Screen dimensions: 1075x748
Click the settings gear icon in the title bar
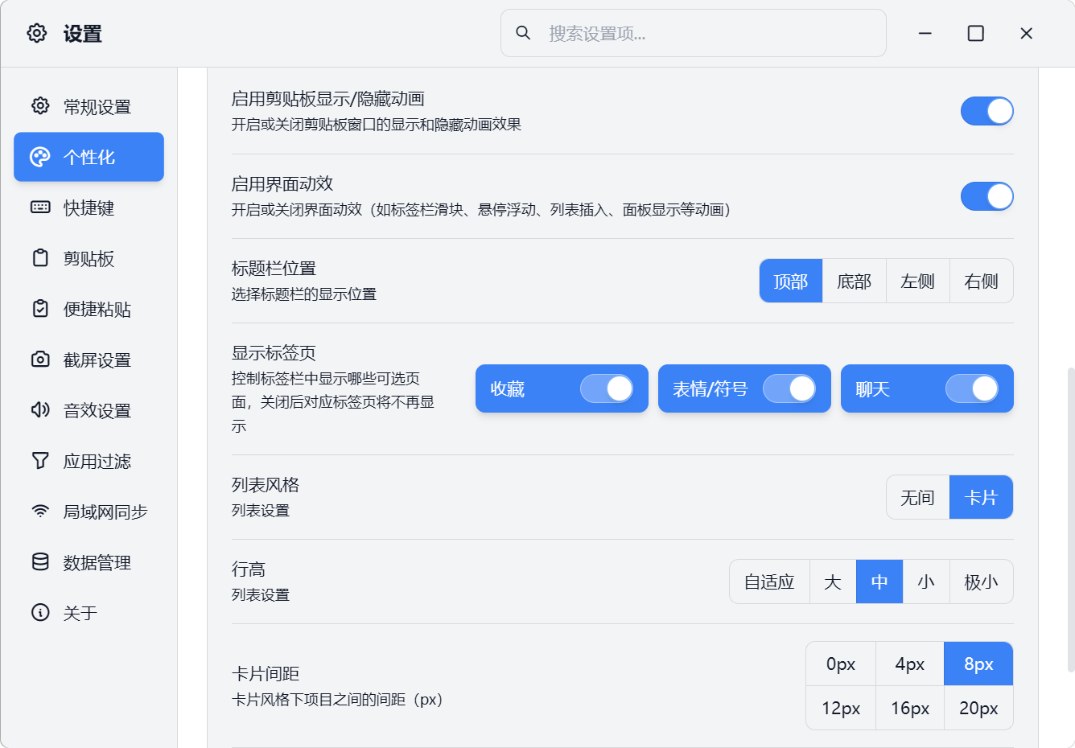click(37, 33)
